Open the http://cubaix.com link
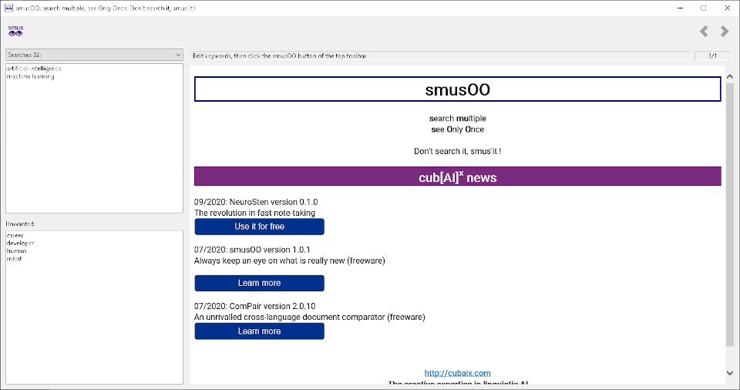 click(457, 373)
